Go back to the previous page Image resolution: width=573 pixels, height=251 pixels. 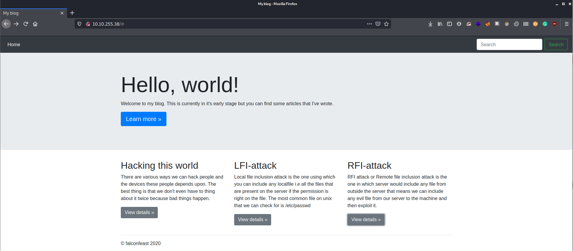tap(6, 24)
